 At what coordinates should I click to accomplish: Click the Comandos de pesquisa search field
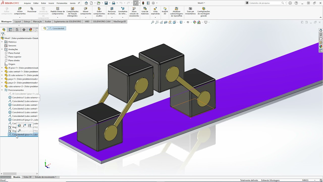click(265, 3)
